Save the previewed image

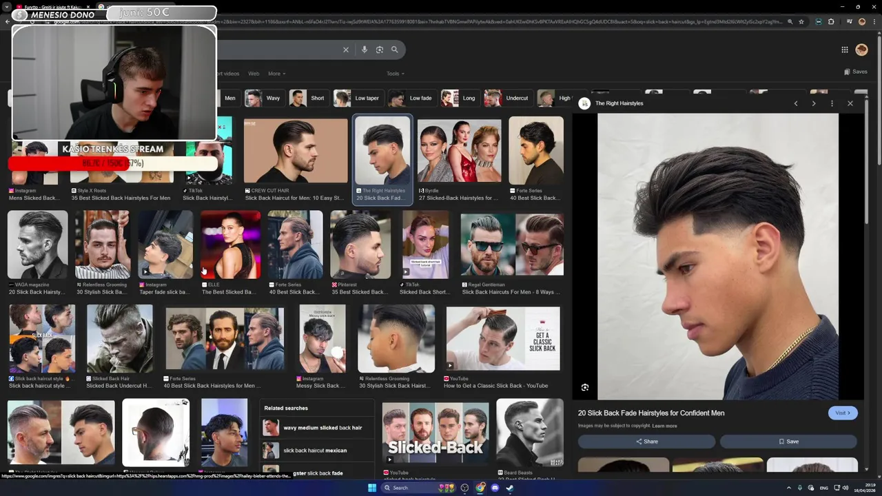(788, 442)
